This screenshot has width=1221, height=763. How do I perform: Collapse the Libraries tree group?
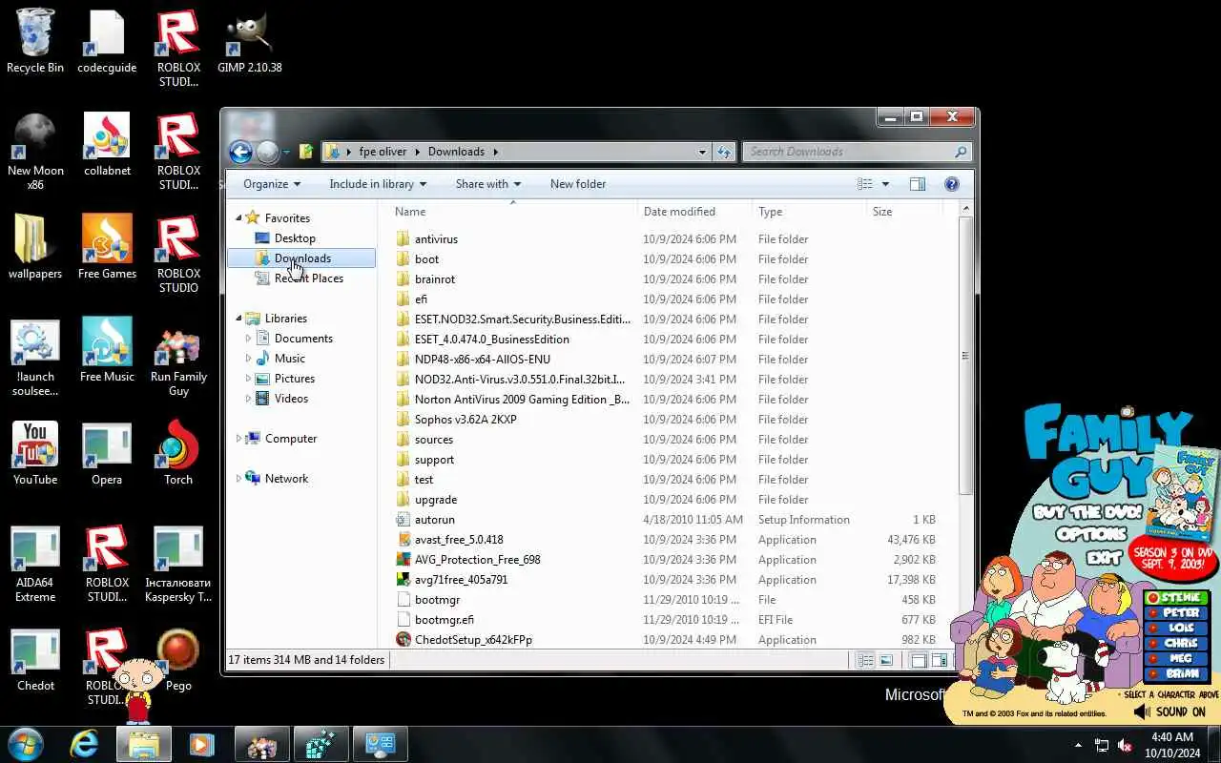tap(238, 318)
